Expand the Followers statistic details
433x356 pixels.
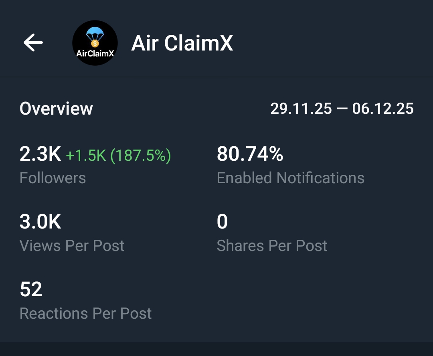pos(53,178)
